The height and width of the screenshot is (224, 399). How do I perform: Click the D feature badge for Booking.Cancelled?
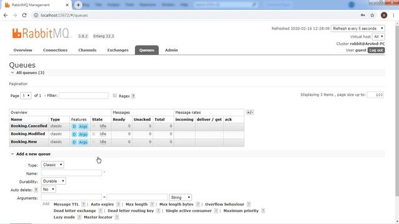(74, 126)
